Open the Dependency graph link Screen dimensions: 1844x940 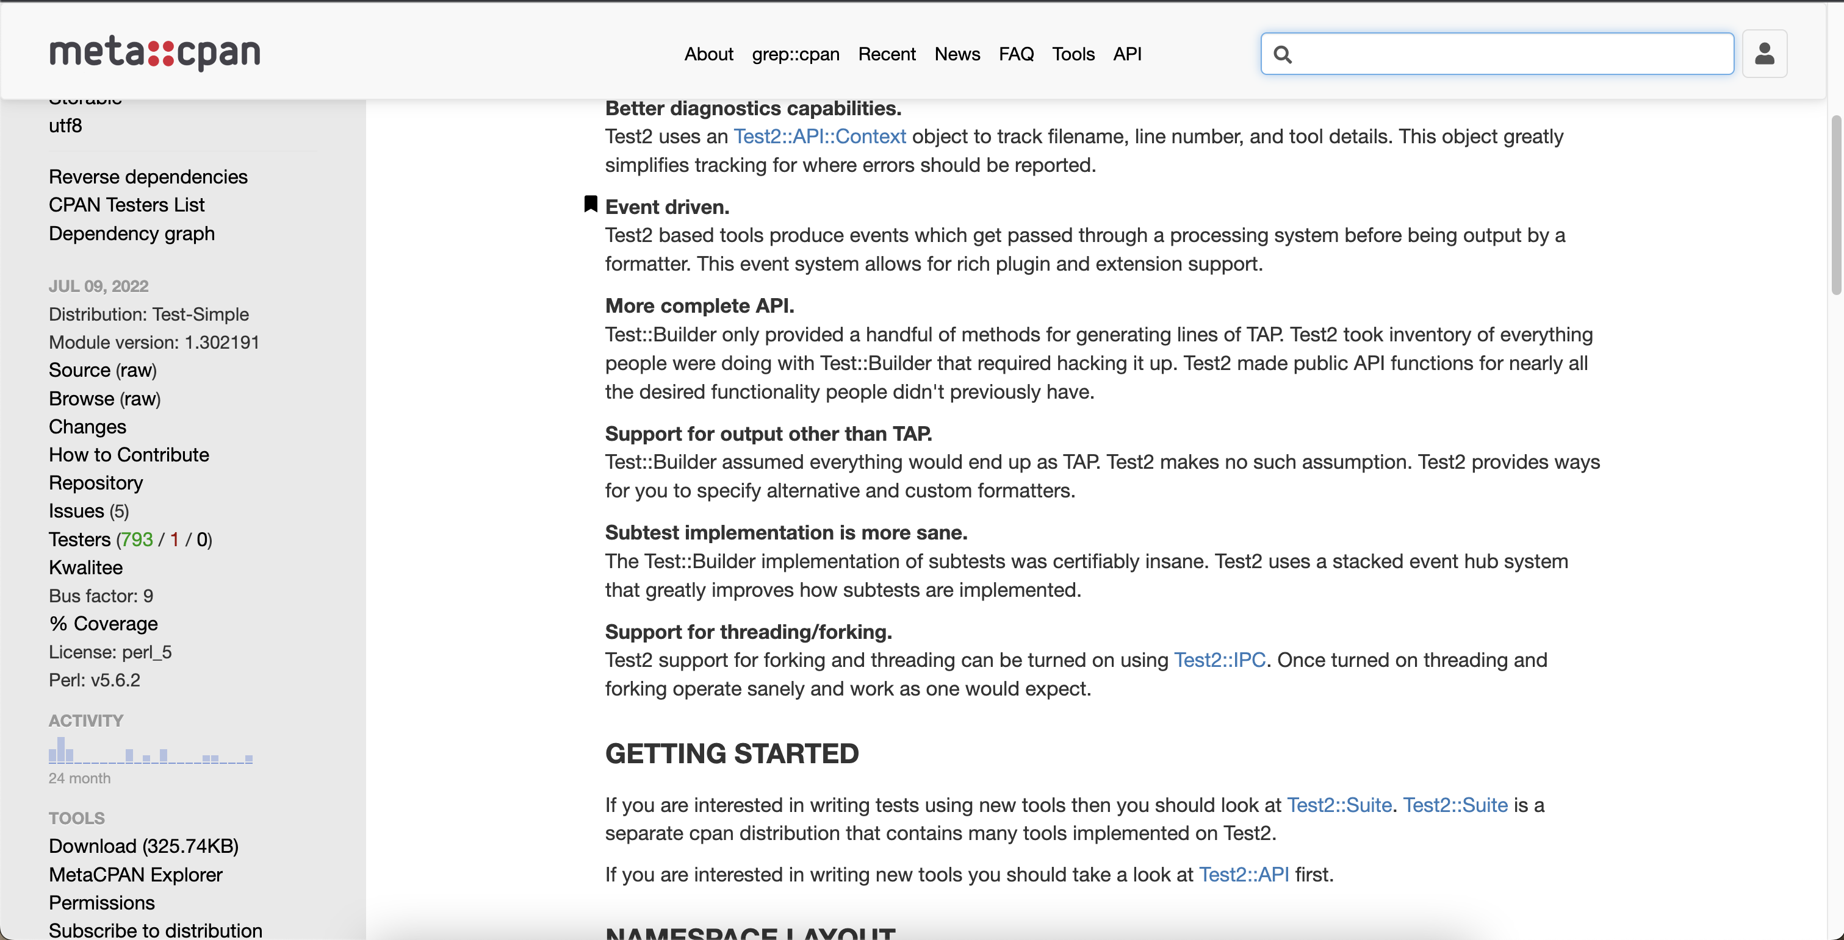pos(132,233)
